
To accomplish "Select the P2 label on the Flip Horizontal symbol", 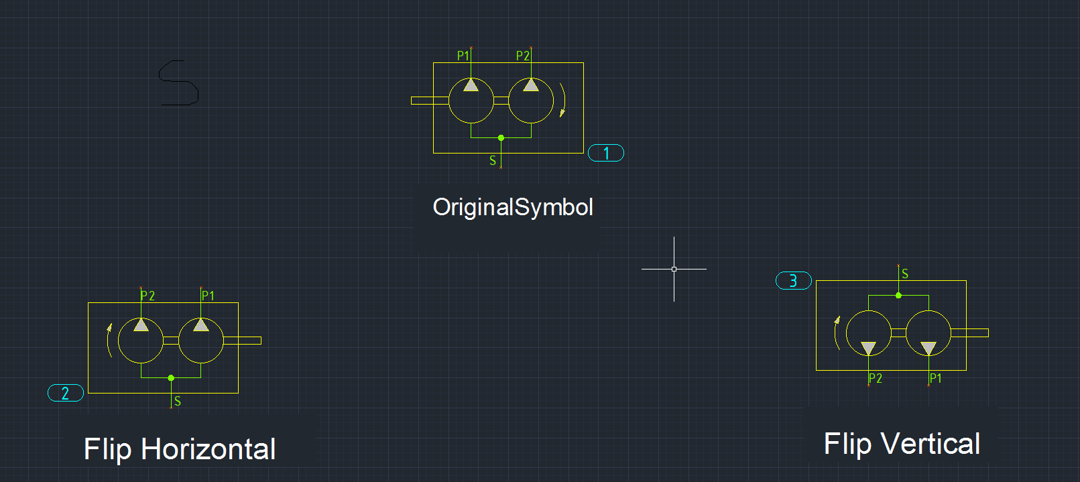I will coord(148,296).
